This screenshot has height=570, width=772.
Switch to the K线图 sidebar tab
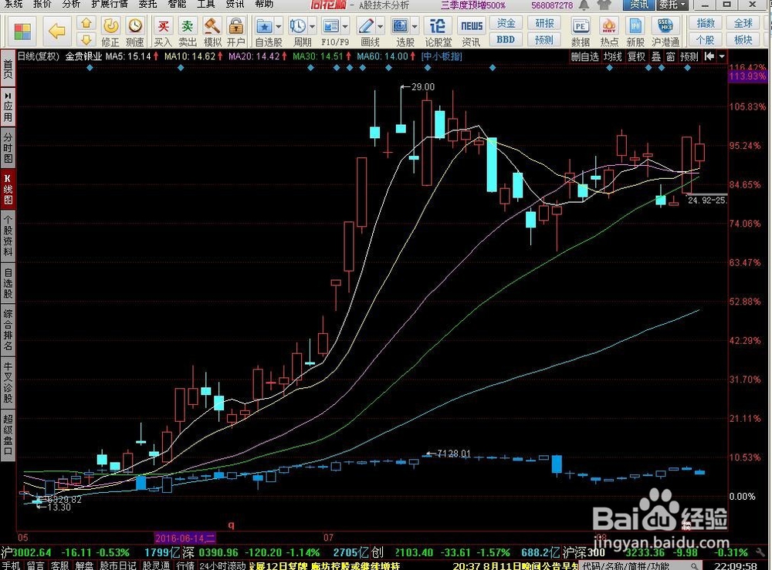point(8,188)
